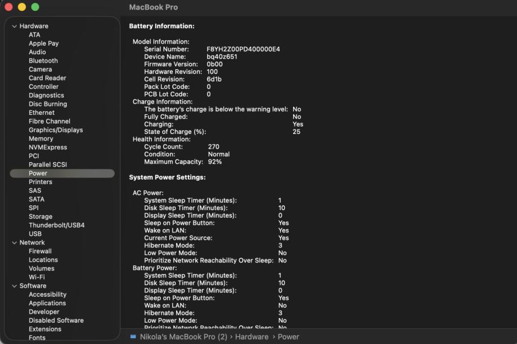Select USB in the sidebar
The image size is (517, 344).
click(x=35, y=234)
